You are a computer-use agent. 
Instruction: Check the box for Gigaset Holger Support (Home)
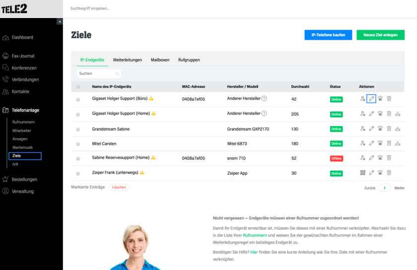coord(78,114)
